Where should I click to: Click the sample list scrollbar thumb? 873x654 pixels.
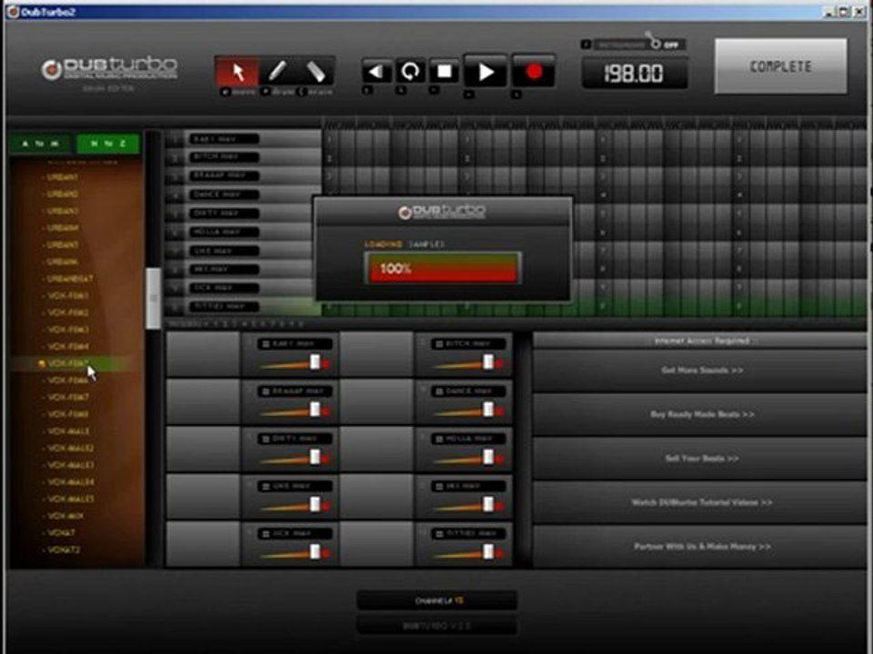tap(154, 298)
